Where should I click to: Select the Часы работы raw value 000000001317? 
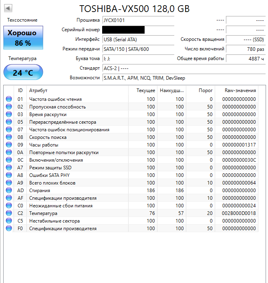coord(239,145)
